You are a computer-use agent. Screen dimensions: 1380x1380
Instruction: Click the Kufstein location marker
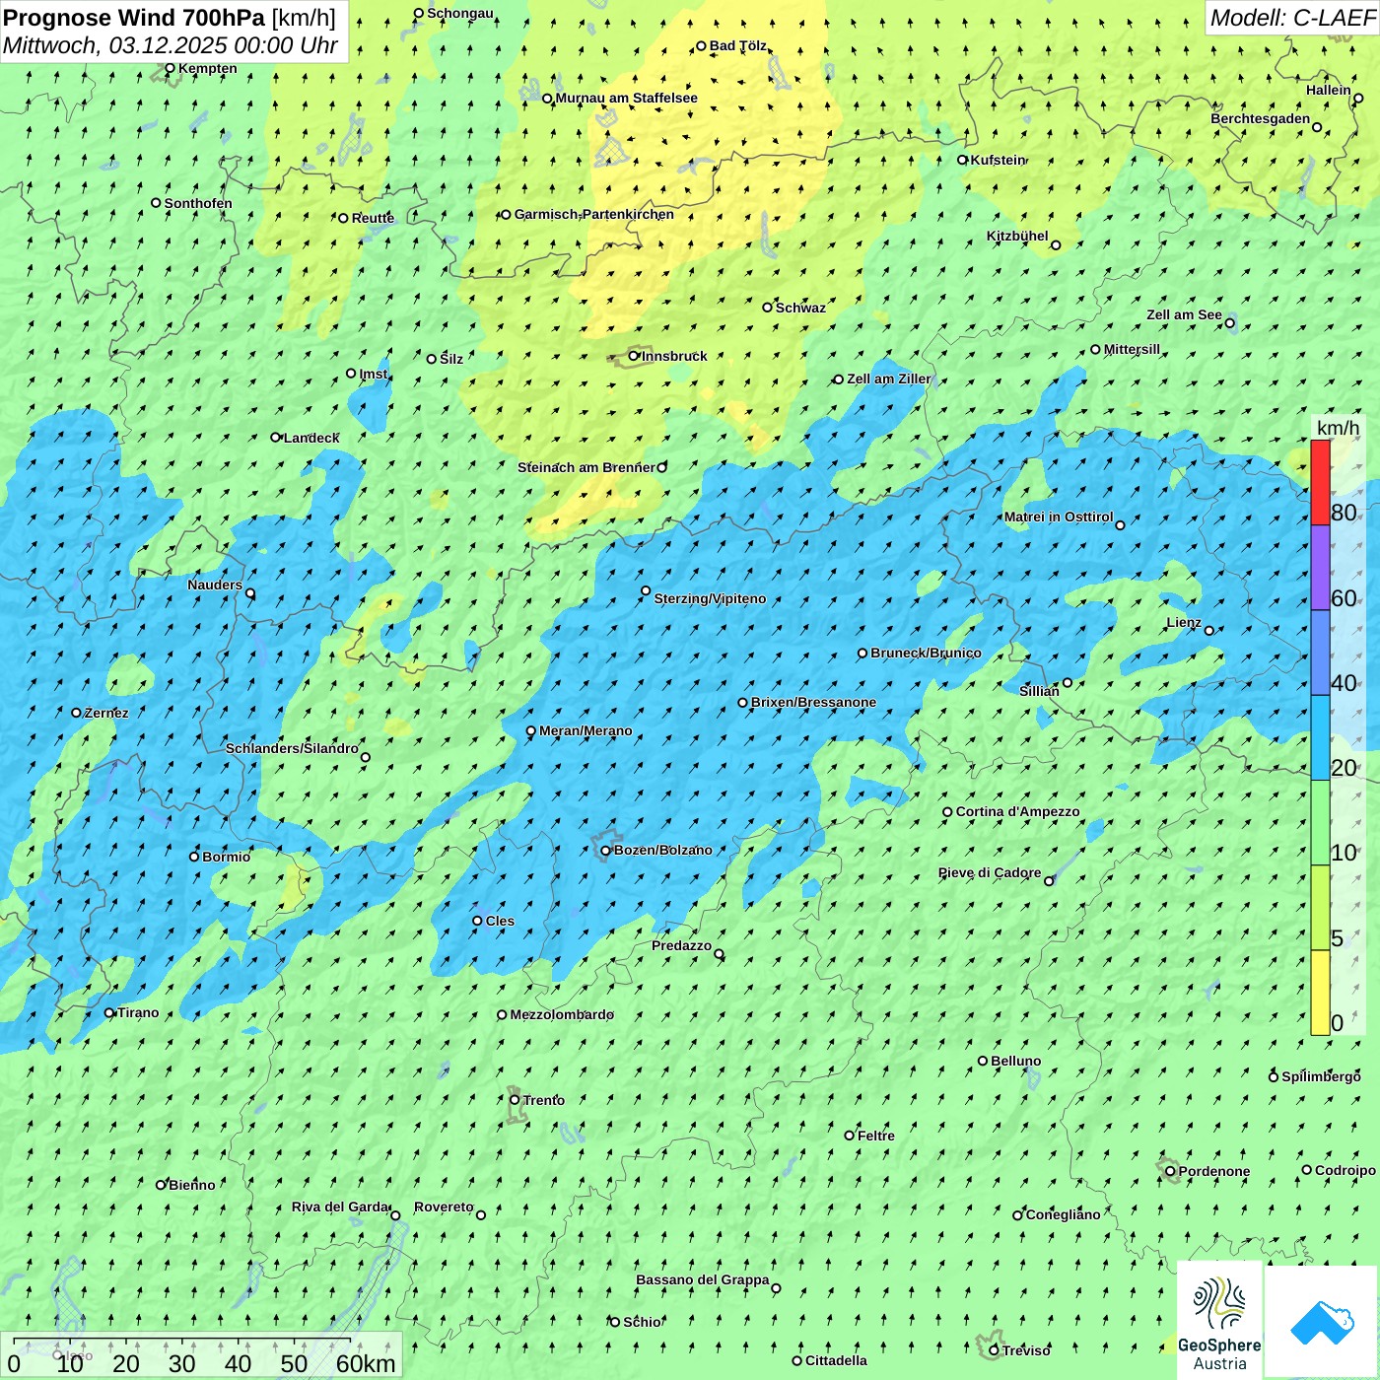tap(963, 160)
